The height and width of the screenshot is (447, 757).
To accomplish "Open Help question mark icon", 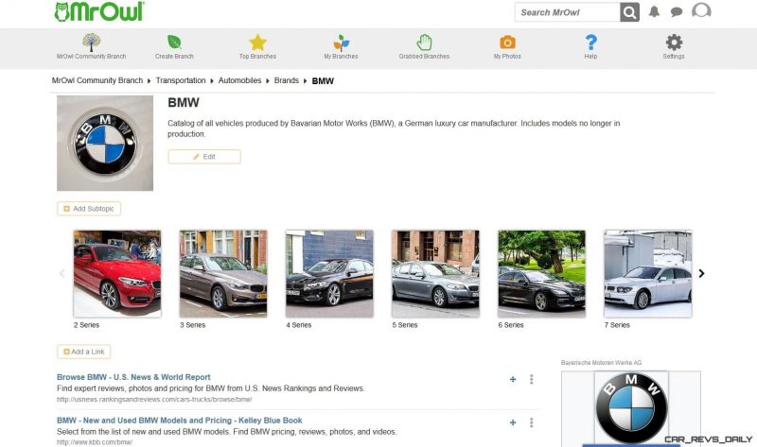I will tap(590, 43).
